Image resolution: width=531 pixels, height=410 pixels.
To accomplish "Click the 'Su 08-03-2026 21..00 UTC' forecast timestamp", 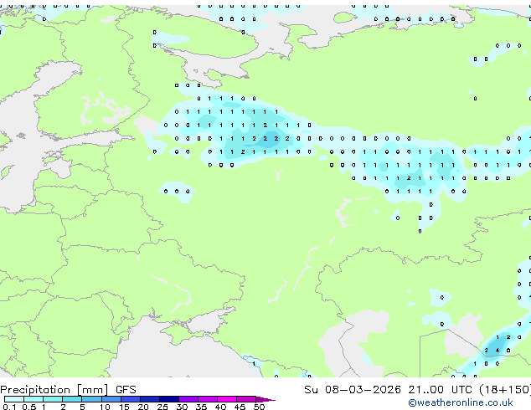I will (x=388, y=390).
